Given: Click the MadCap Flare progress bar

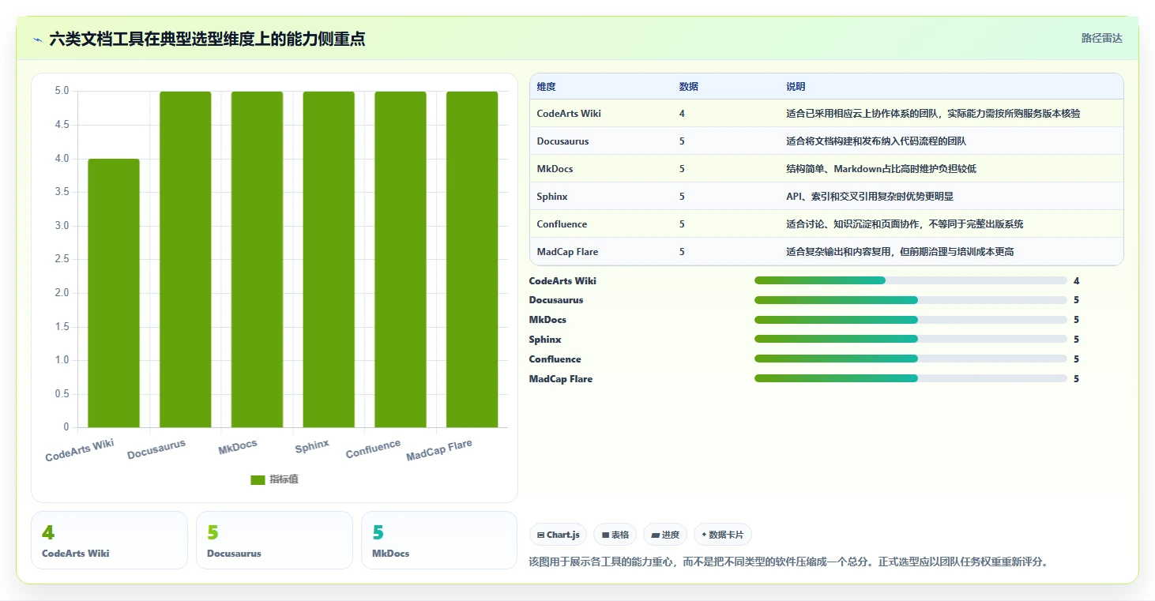Looking at the screenshot, I should [911, 378].
